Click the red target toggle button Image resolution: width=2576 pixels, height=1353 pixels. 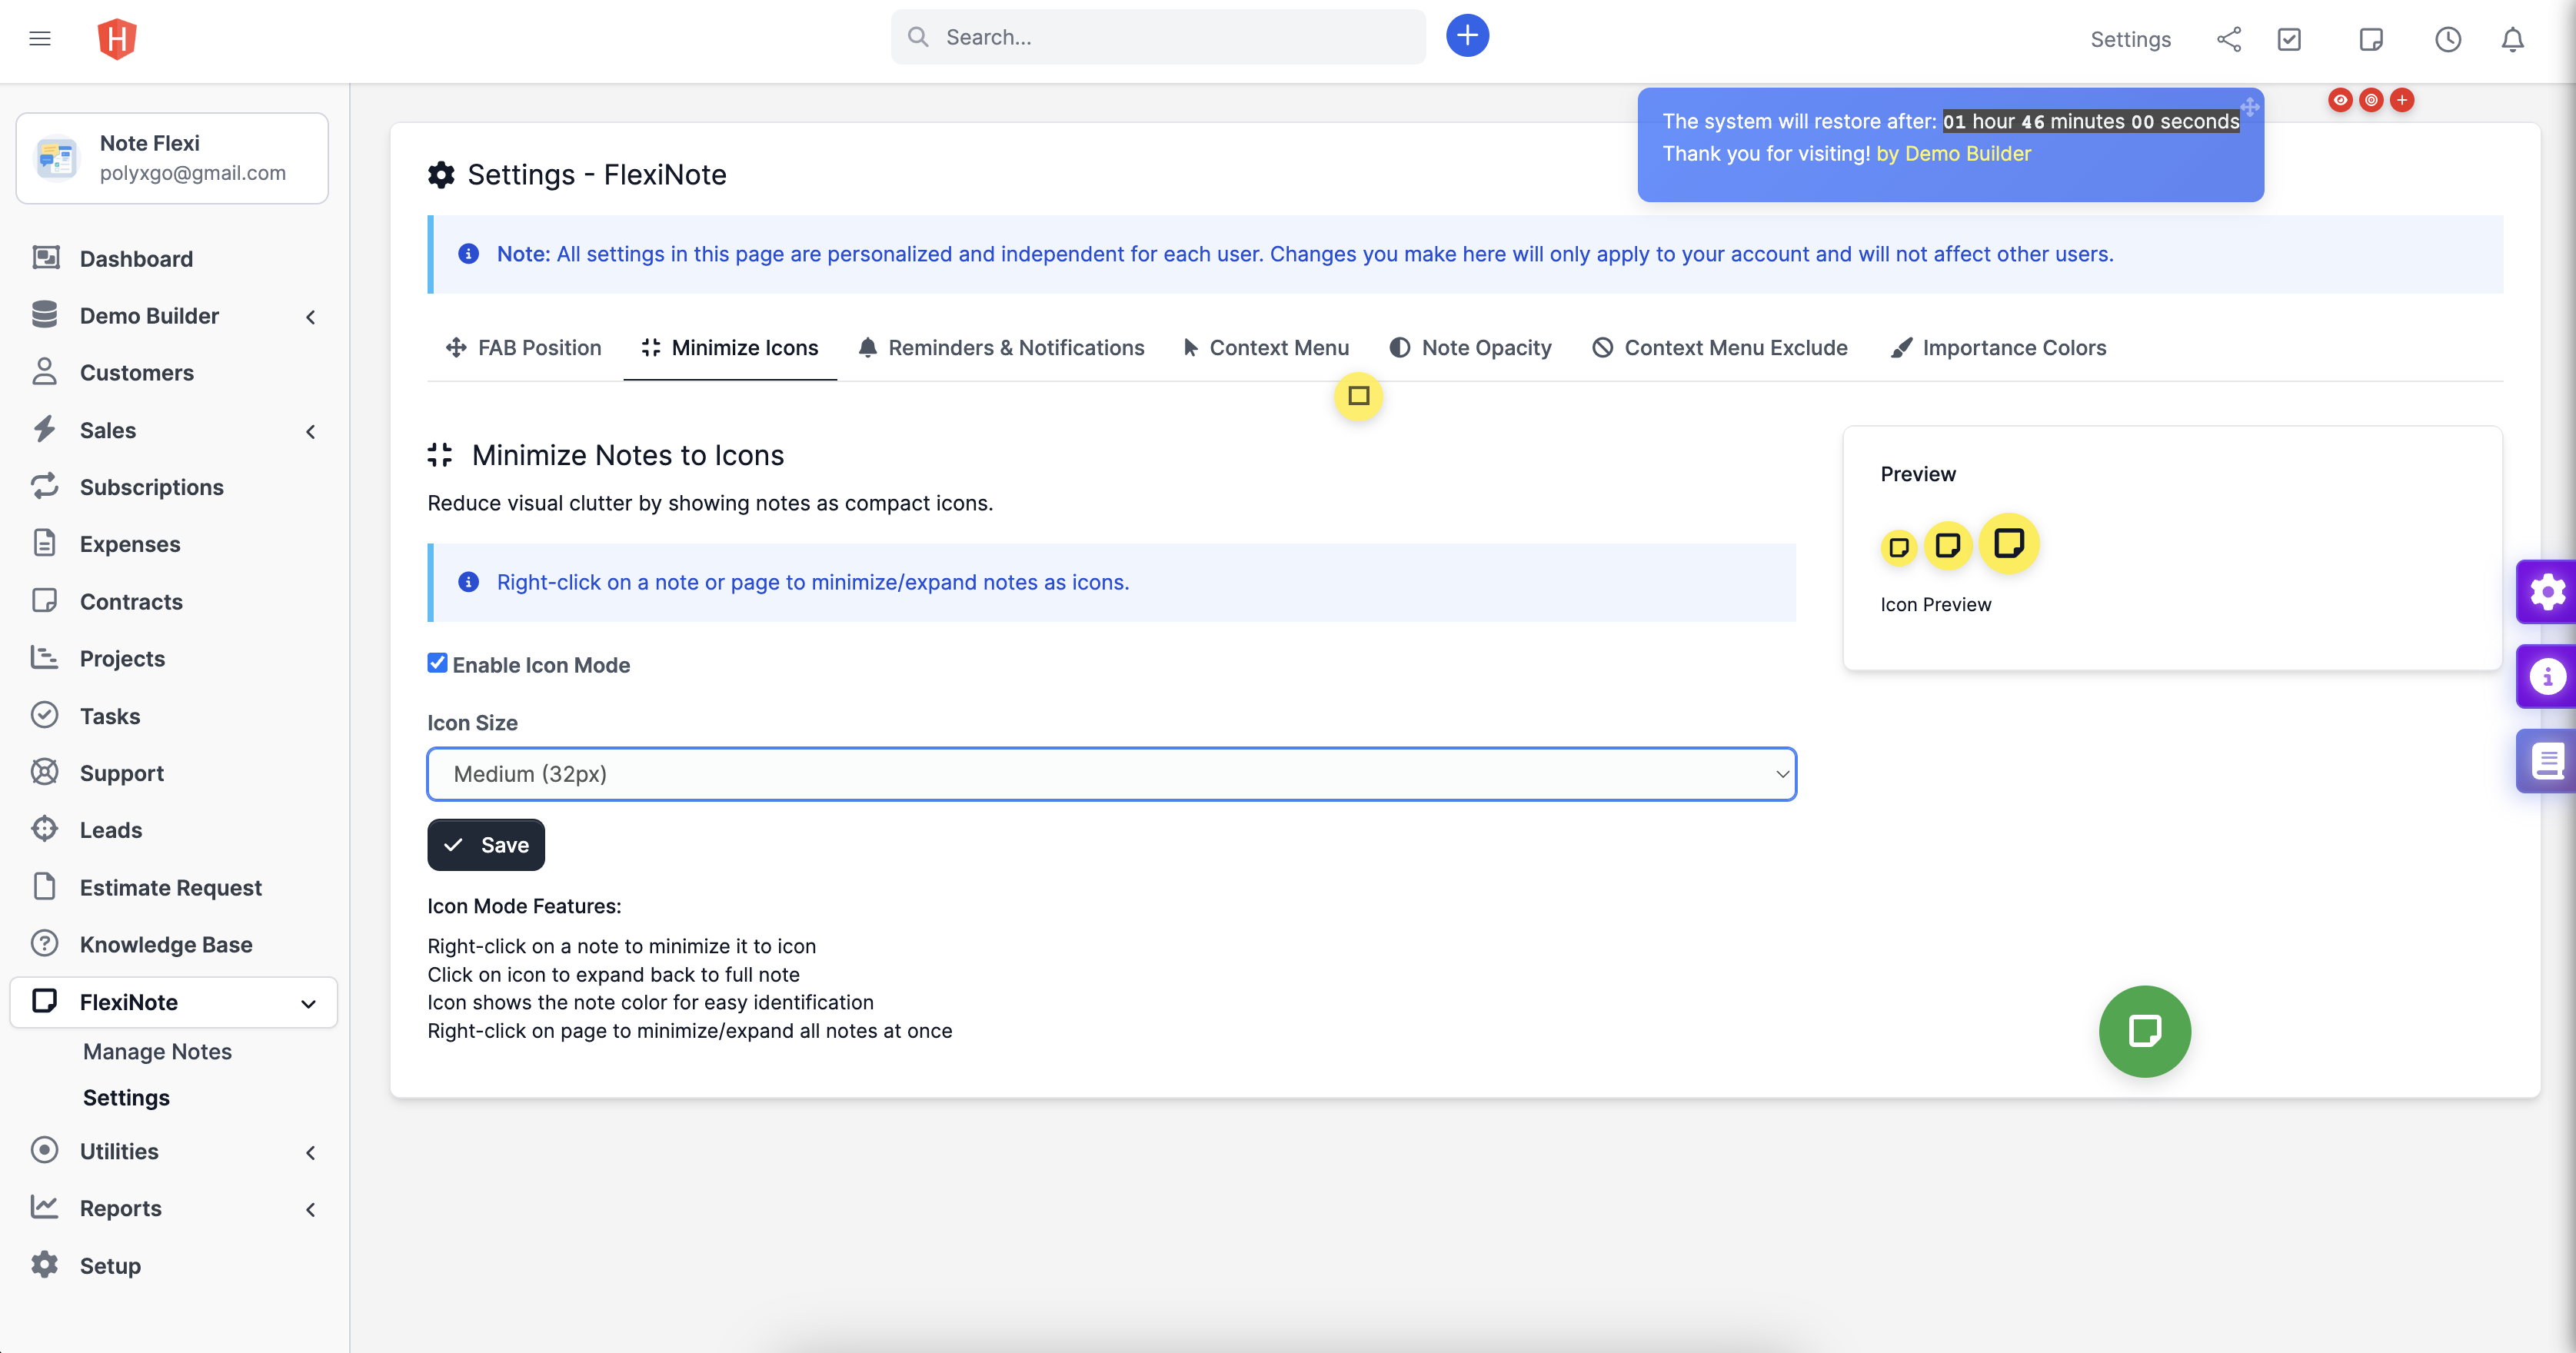click(2371, 100)
